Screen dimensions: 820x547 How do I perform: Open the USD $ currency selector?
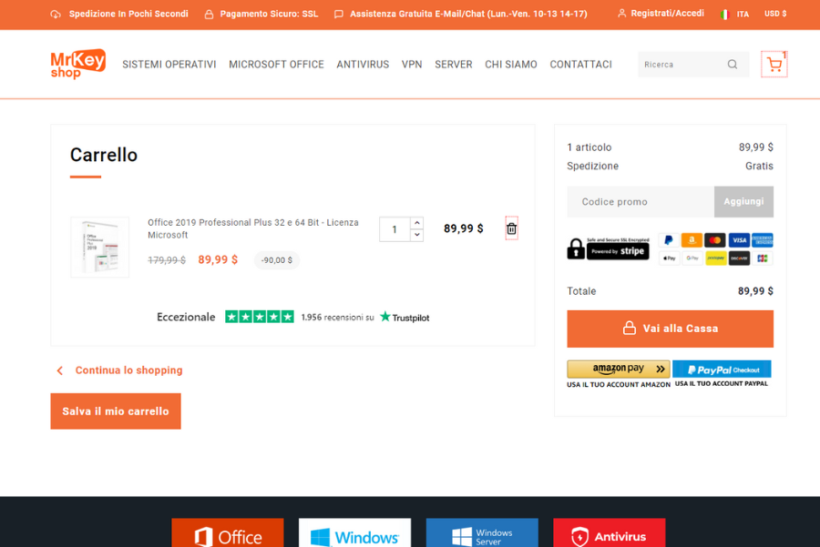tap(774, 14)
